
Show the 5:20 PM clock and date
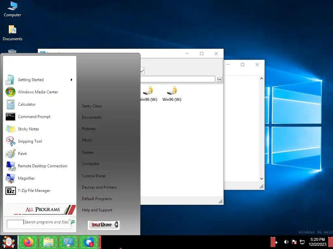tap(317, 242)
